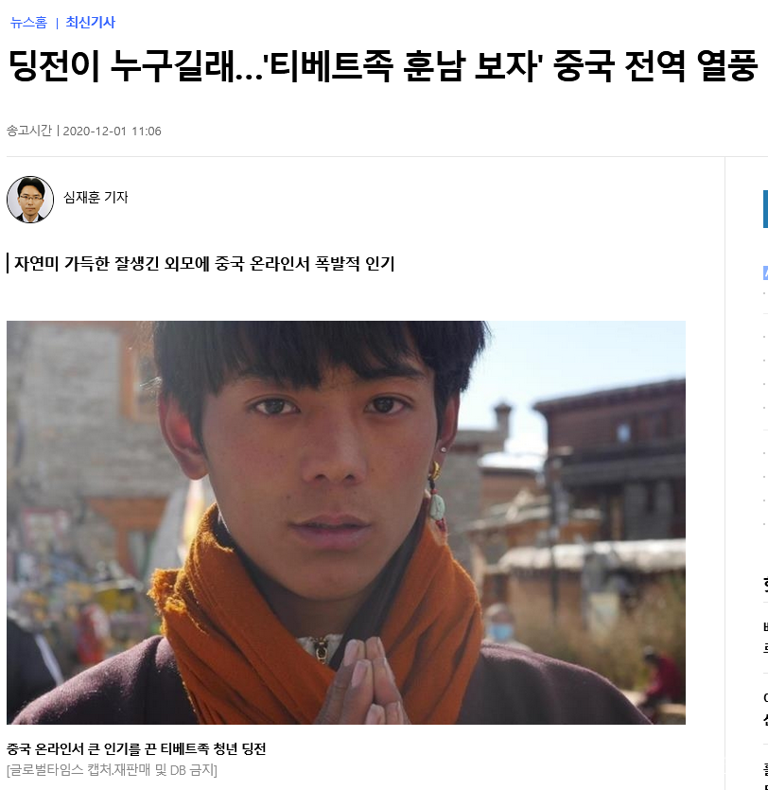
Task: Click the 글로벌타임스 캡처 copyright notice
Action: [112, 770]
